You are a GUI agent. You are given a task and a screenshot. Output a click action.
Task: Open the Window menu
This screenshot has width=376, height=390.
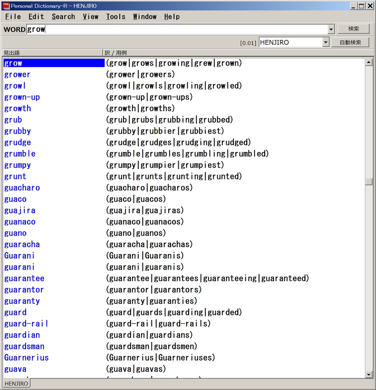point(145,17)
